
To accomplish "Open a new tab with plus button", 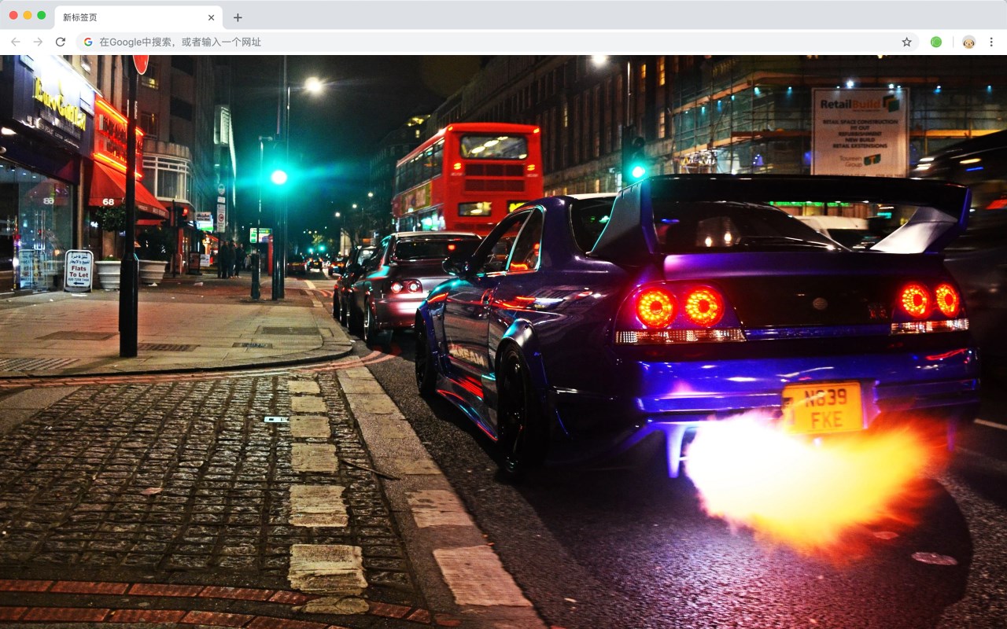I will coord(238,17).
